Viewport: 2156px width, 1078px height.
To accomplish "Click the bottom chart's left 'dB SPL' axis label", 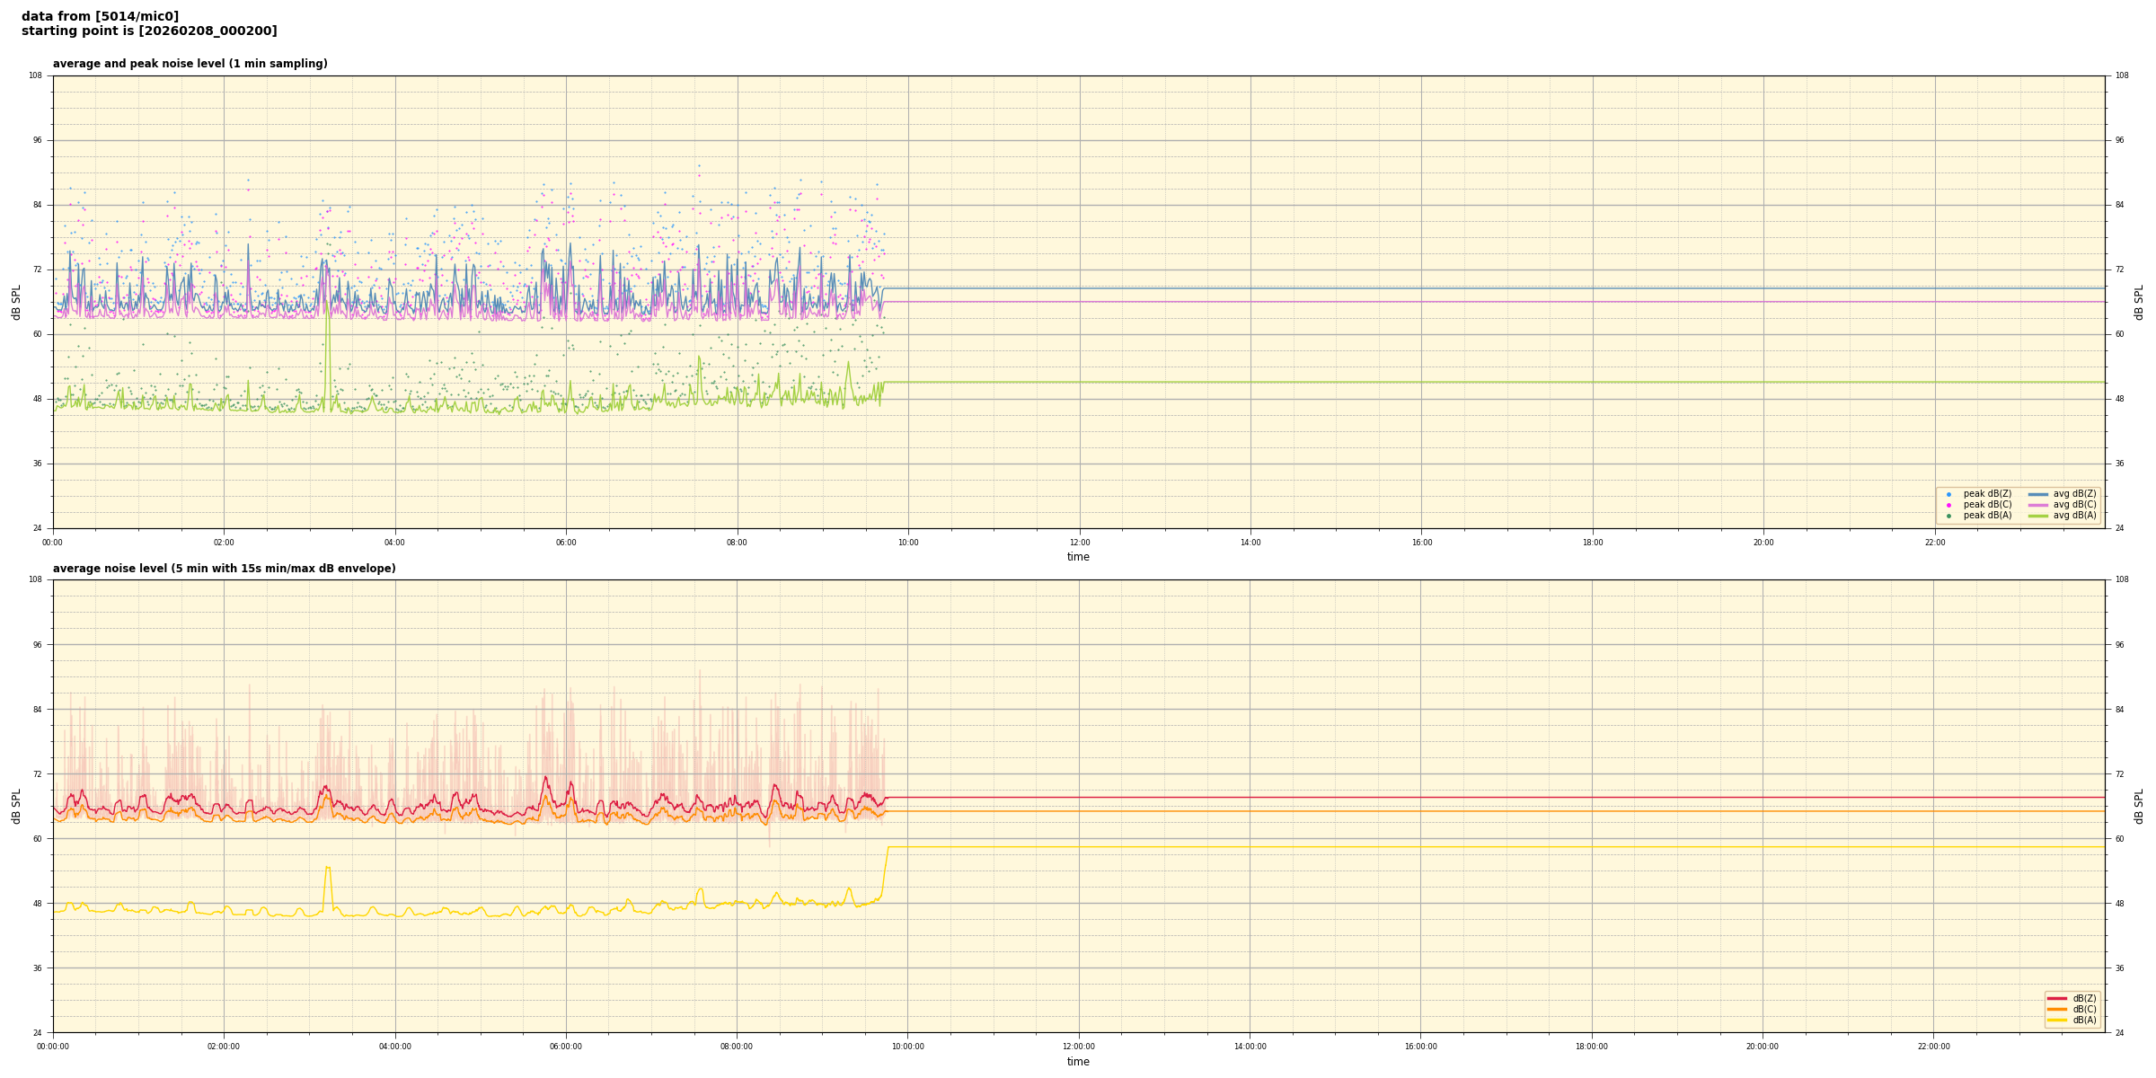I will click(x=16, y=806).
